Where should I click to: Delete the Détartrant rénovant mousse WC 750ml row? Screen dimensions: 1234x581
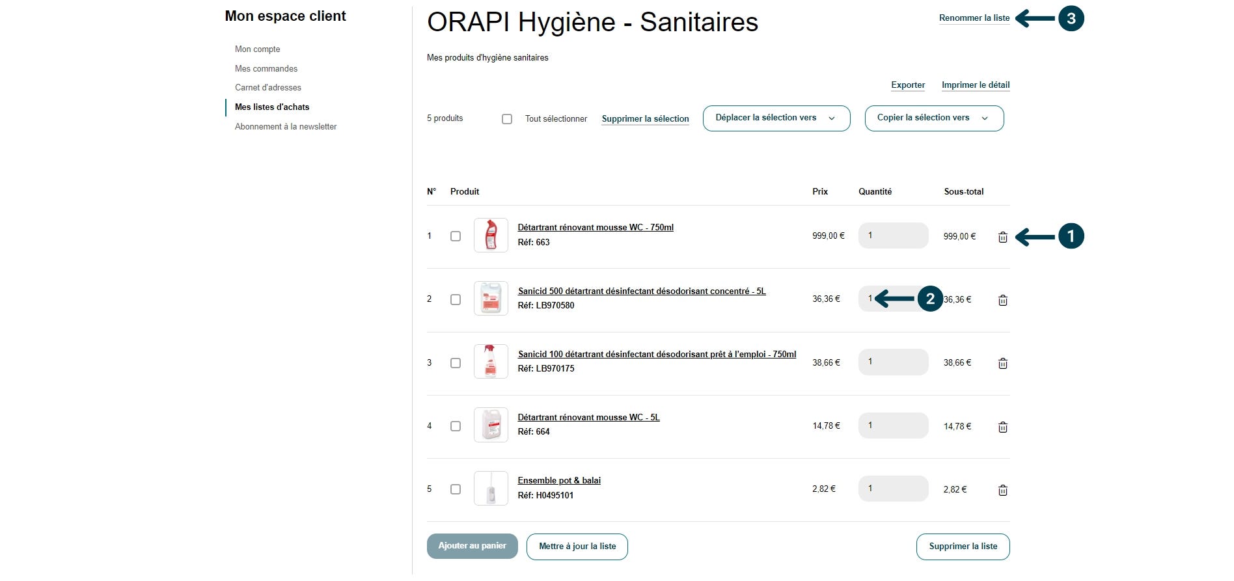coord(1003,237)
